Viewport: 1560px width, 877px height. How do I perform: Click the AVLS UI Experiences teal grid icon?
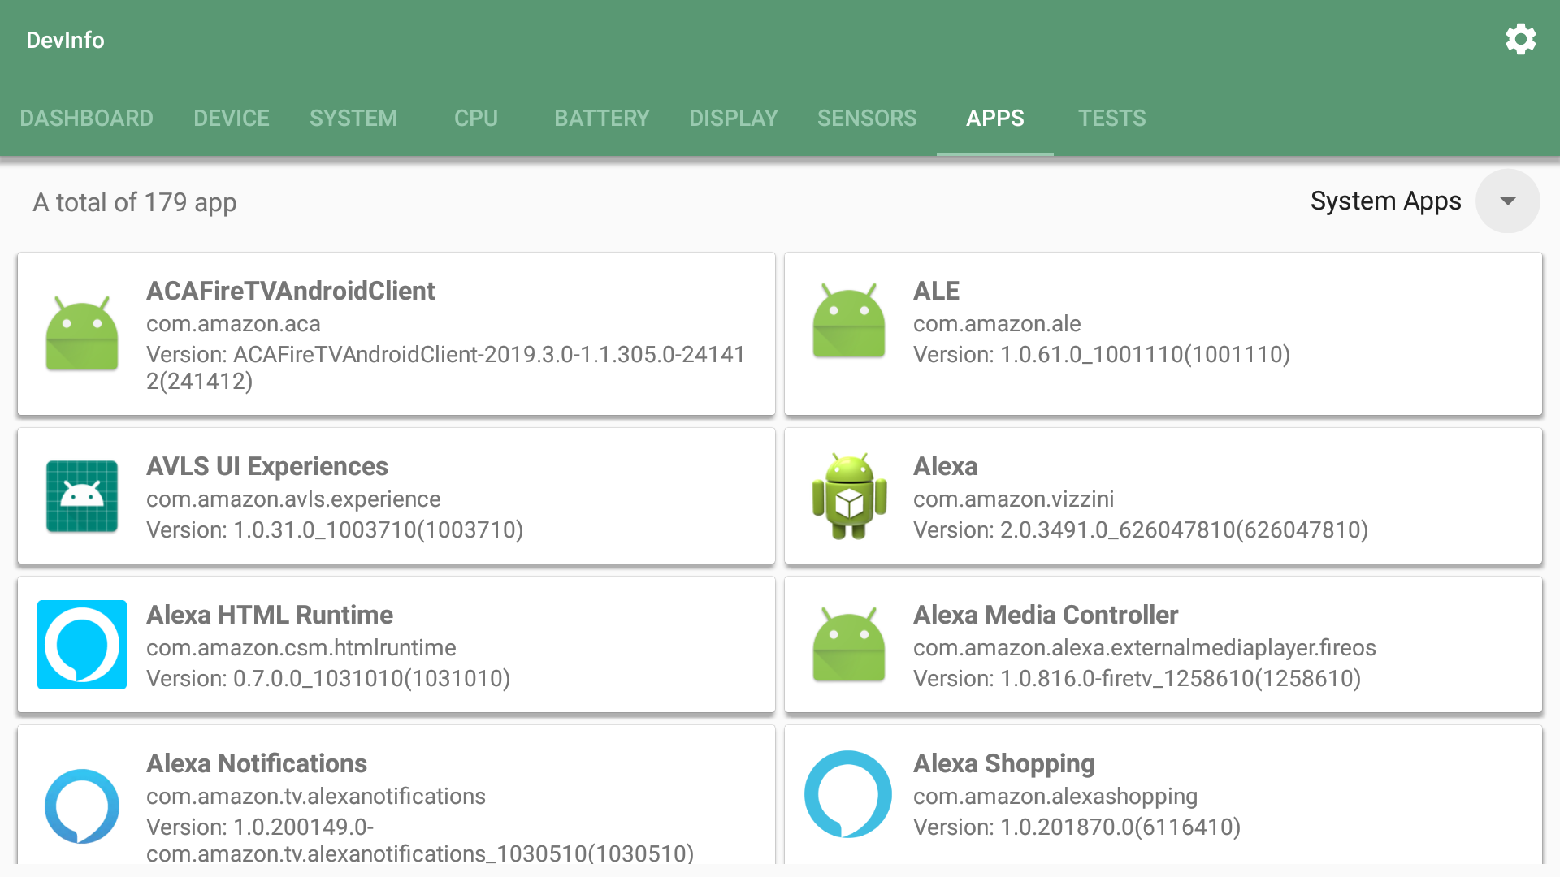click(x=81, y=495)
